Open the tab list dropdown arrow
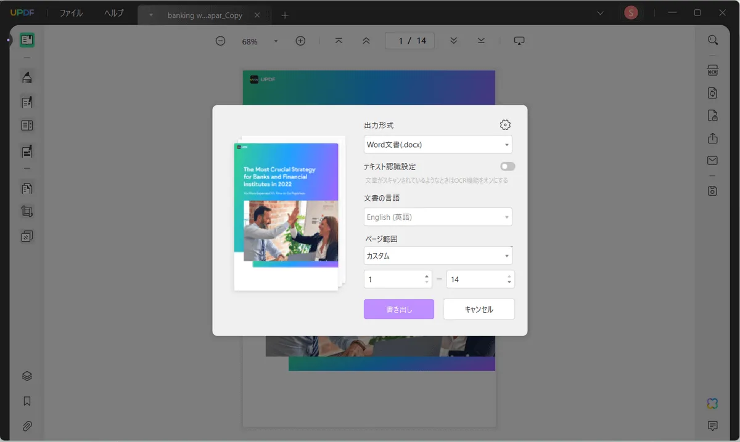The height and width of the screenshot is (442, 740). [151, 15]
